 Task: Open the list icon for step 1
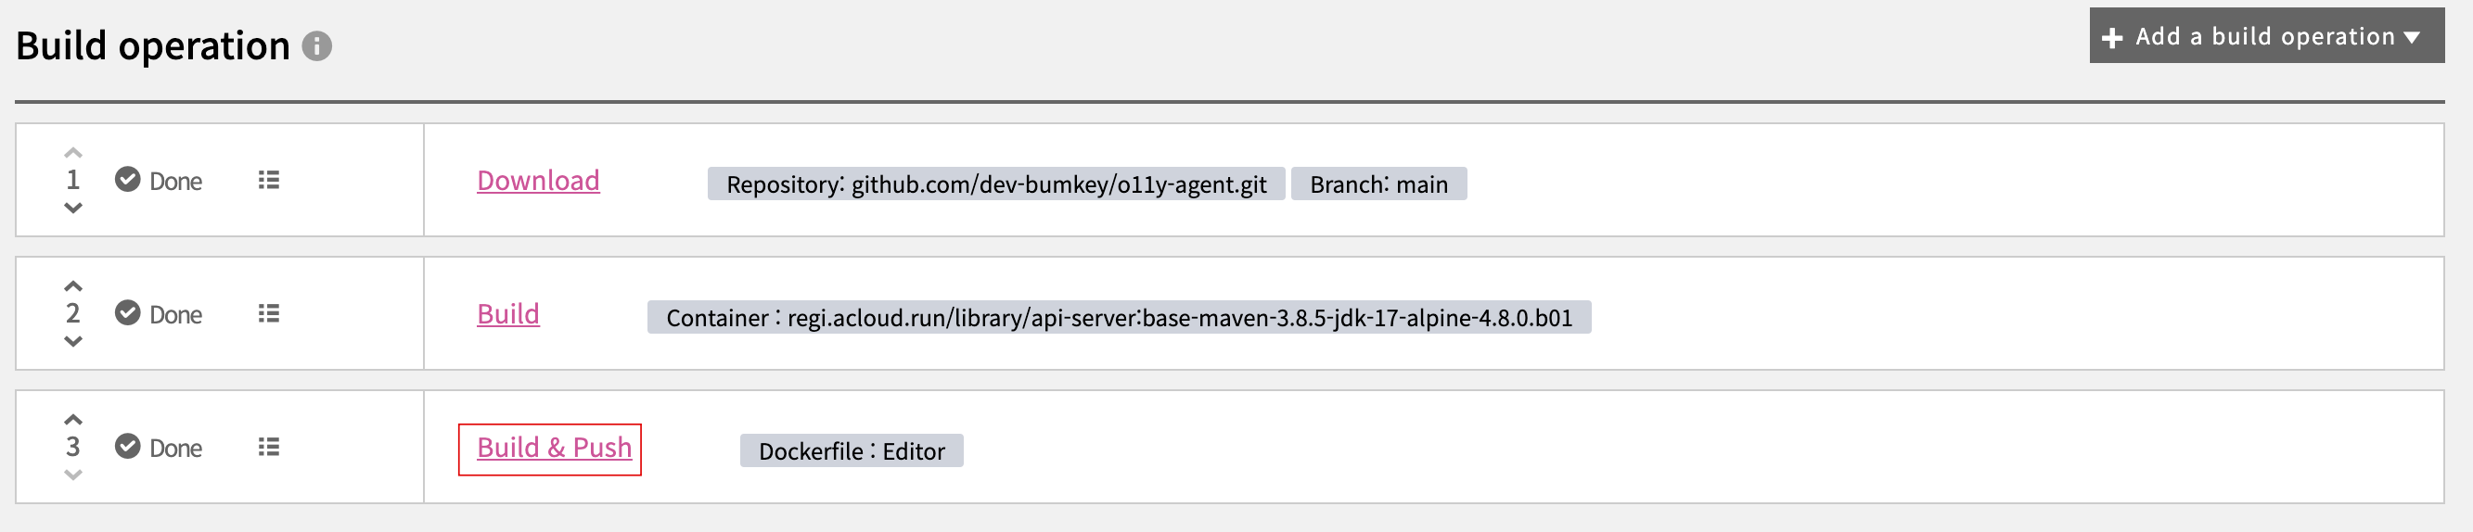269,180
